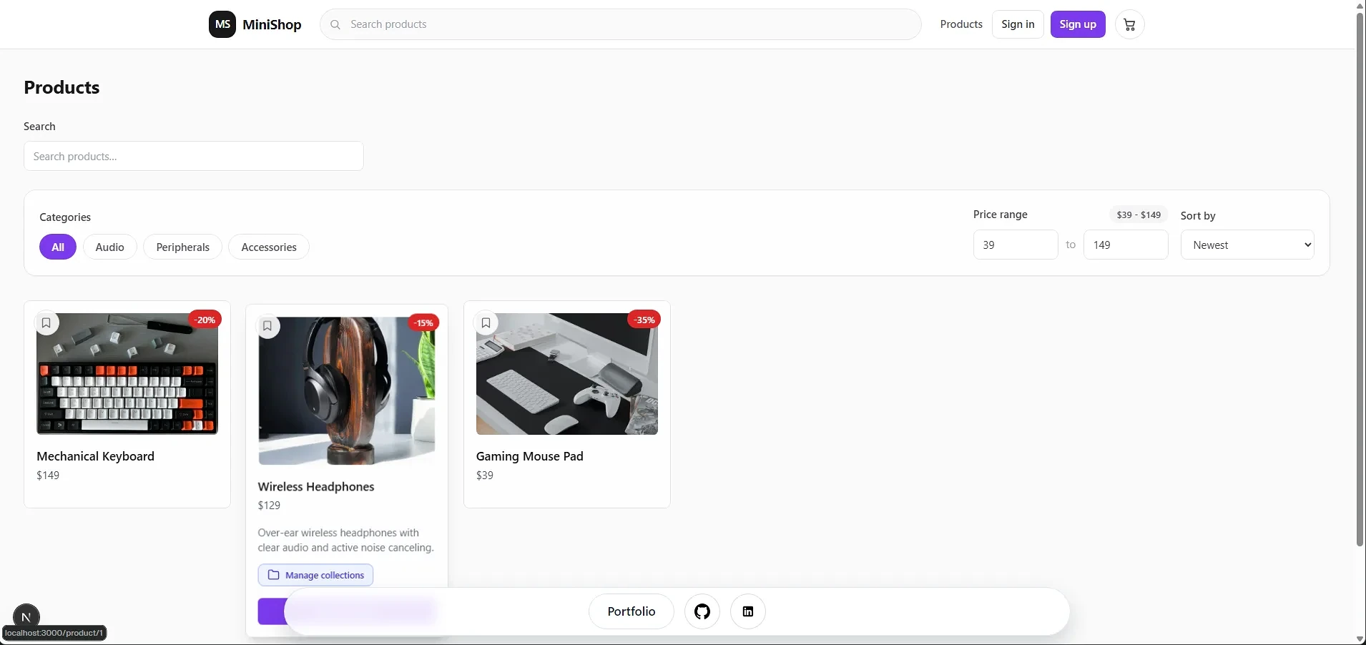Open the GitHub icon link
This screenshot has width=1366, height=645.
pyautogui.click(x=702, y=611)
